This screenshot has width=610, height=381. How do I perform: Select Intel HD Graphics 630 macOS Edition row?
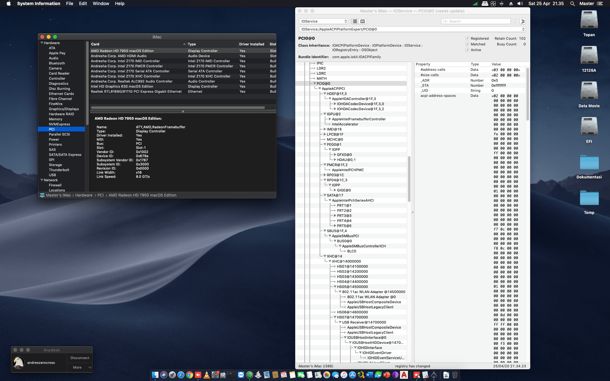click(x=183, y=86)
